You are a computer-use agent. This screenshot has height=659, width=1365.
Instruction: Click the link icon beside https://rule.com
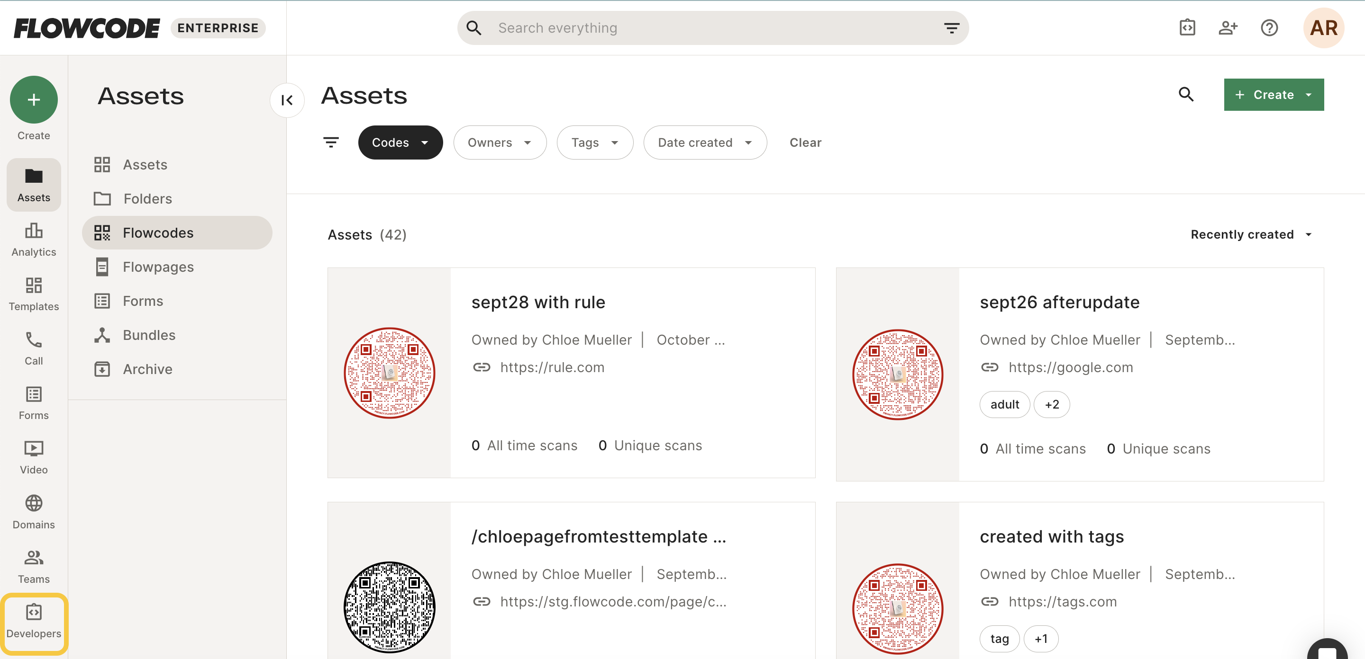pos(482,367)
